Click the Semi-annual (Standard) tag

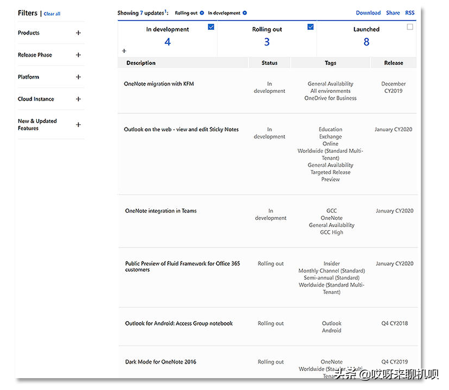pos(332,278)
